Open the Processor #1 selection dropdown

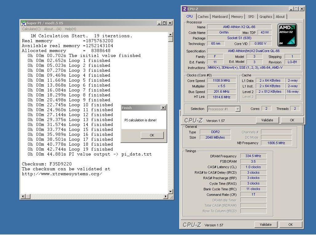coord(238,109)
